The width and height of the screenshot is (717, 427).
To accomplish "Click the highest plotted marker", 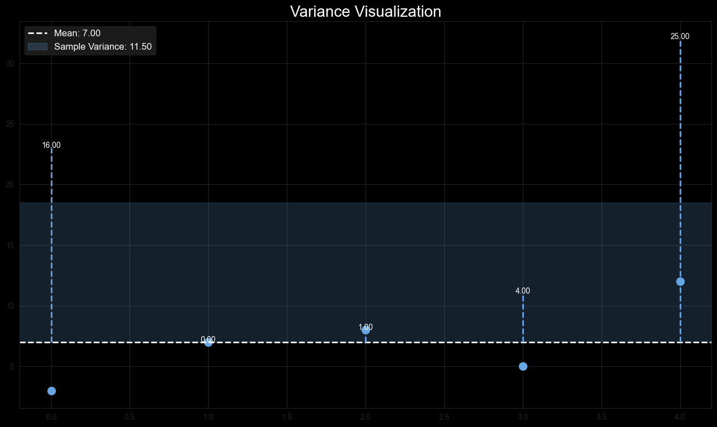I will pos(680,282).
